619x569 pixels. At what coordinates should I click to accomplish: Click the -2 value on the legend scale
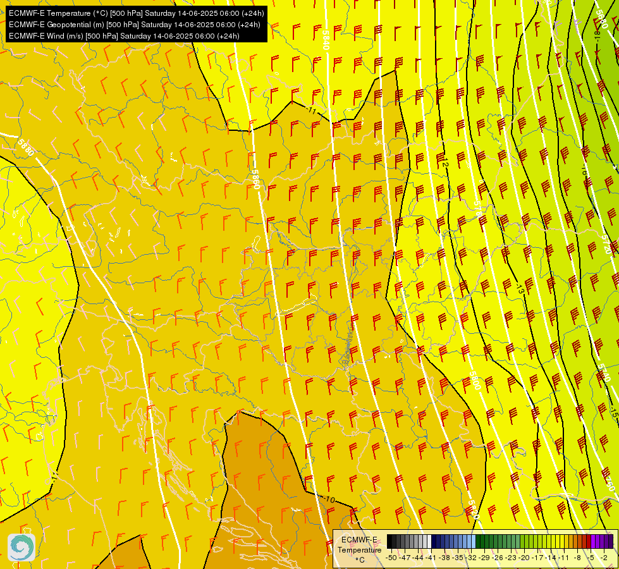[604, 558]
